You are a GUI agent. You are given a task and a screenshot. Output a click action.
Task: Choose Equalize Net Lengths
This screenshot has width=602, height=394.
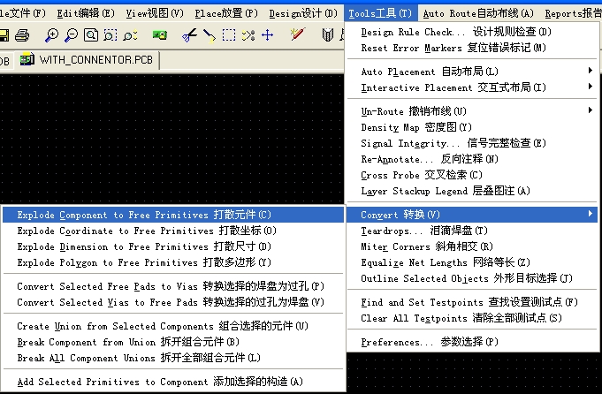pyautogui.click(x=472, y=262)
